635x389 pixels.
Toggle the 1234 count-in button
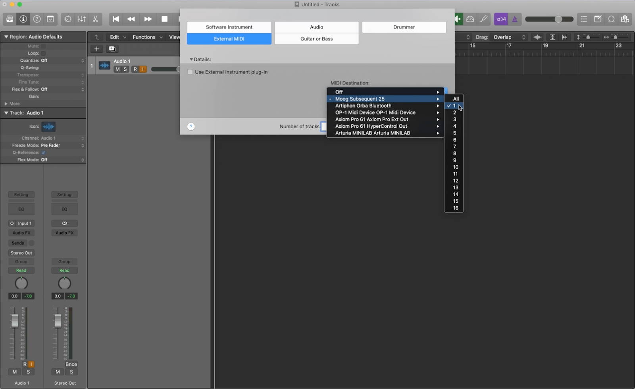point(501,19)
